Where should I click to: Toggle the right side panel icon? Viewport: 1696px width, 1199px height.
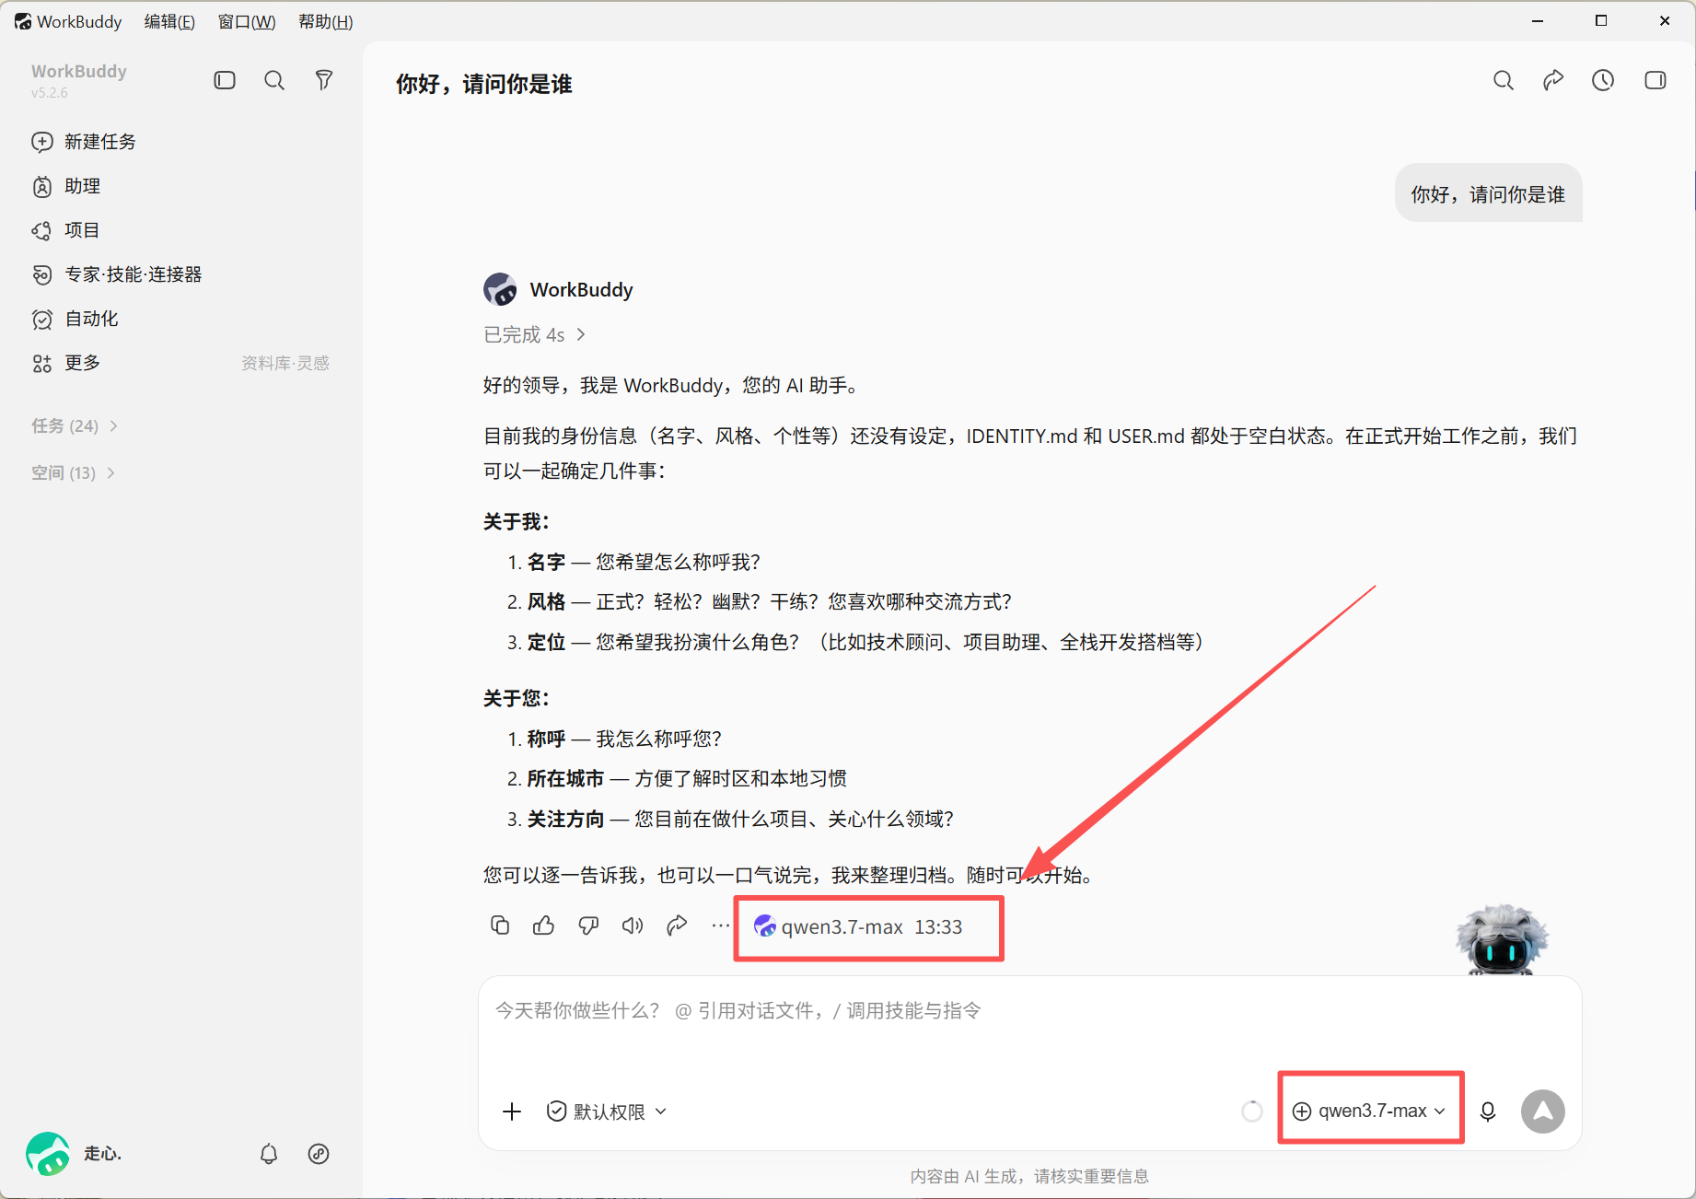click(x=1655, y=81)
